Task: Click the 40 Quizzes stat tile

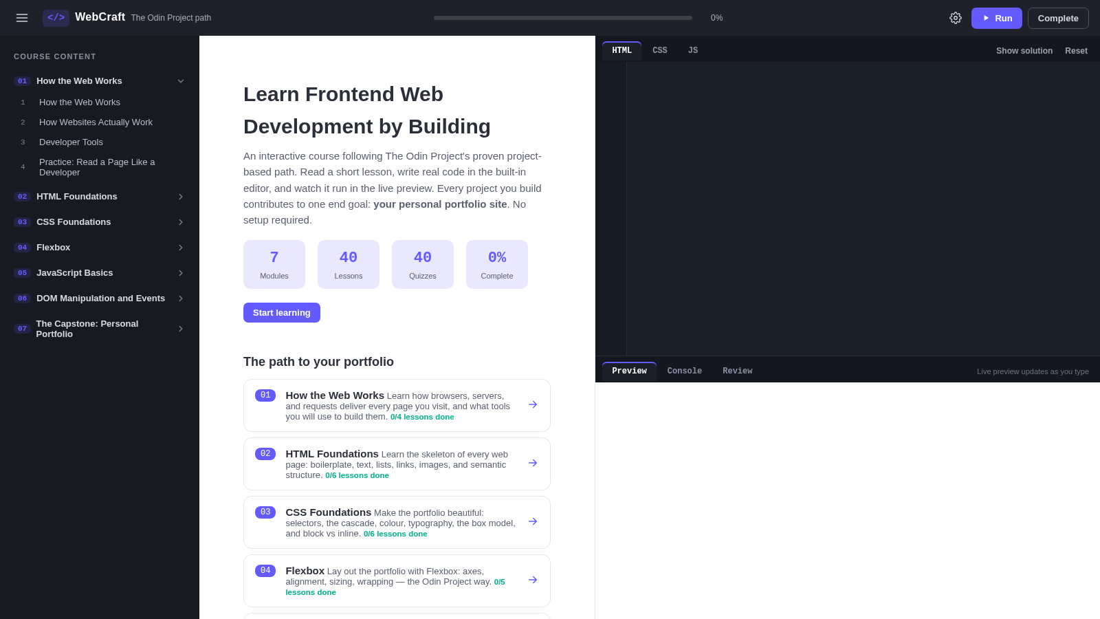Action: [423, 264]
